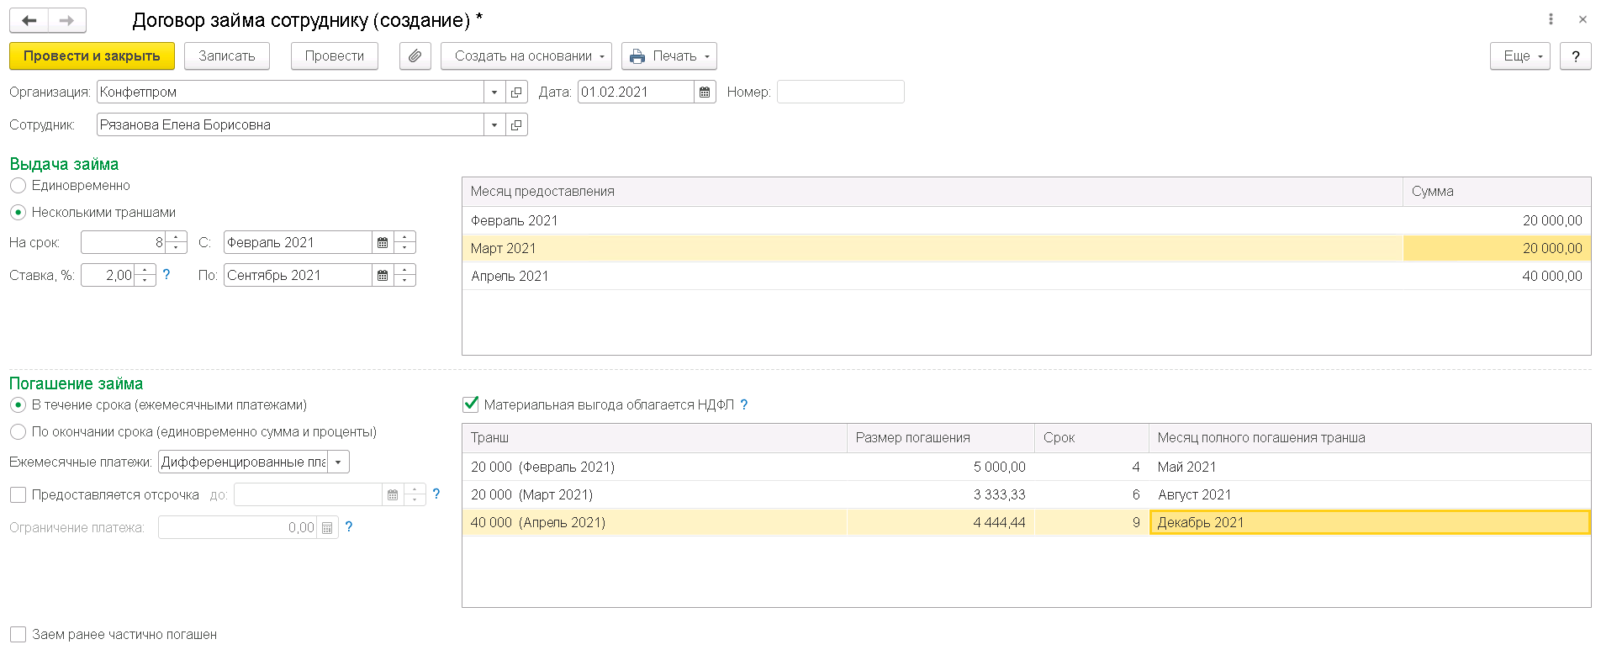This screenshot has width=1601, height=655.
Task: Click Провести и закрыть
Action: pos(92,56)
